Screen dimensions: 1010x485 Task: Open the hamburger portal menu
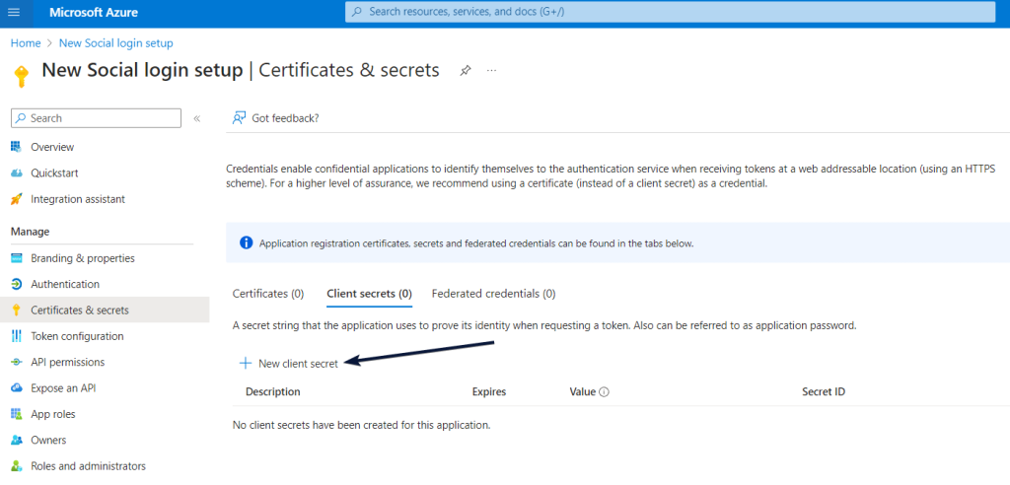14,12
